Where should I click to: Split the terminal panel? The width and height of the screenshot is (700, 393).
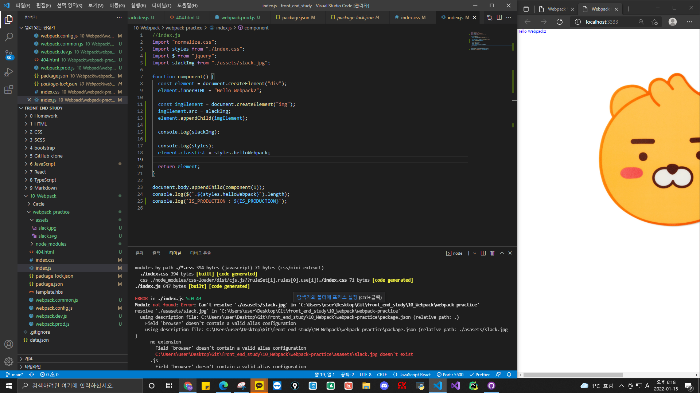483,253
